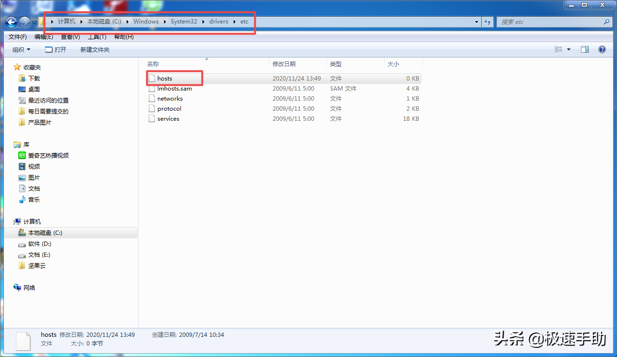The height and width of the screenshot is (357, 617).
Task: Click System32 in the address breadcrumb
Action: click(184, 22)
